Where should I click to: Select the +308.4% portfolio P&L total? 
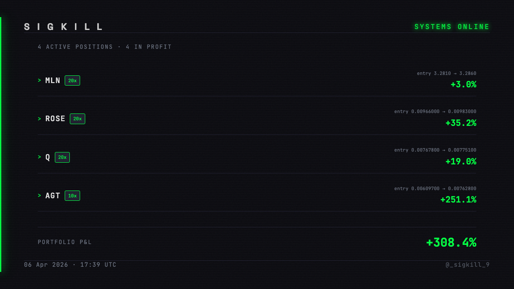click(451, 243)
